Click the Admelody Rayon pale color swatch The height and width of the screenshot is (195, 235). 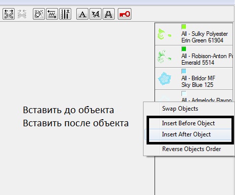point(184,93)
